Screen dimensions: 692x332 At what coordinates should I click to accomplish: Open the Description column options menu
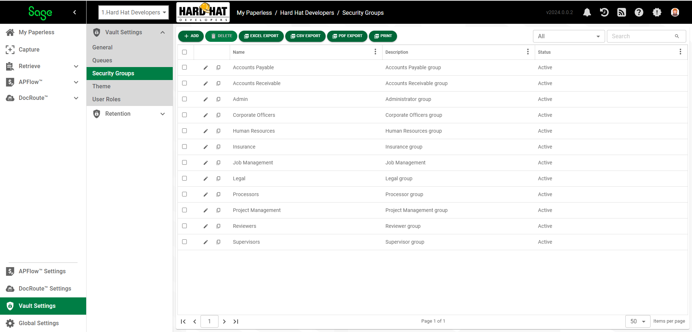point(528,52)
